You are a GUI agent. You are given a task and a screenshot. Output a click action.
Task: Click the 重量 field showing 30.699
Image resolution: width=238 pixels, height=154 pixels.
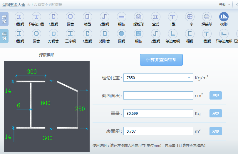coord(158,113)
